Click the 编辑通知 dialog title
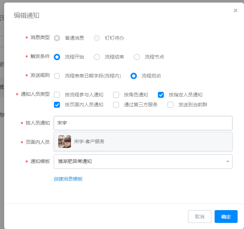 pyautogui.click(x=27, y=15)
